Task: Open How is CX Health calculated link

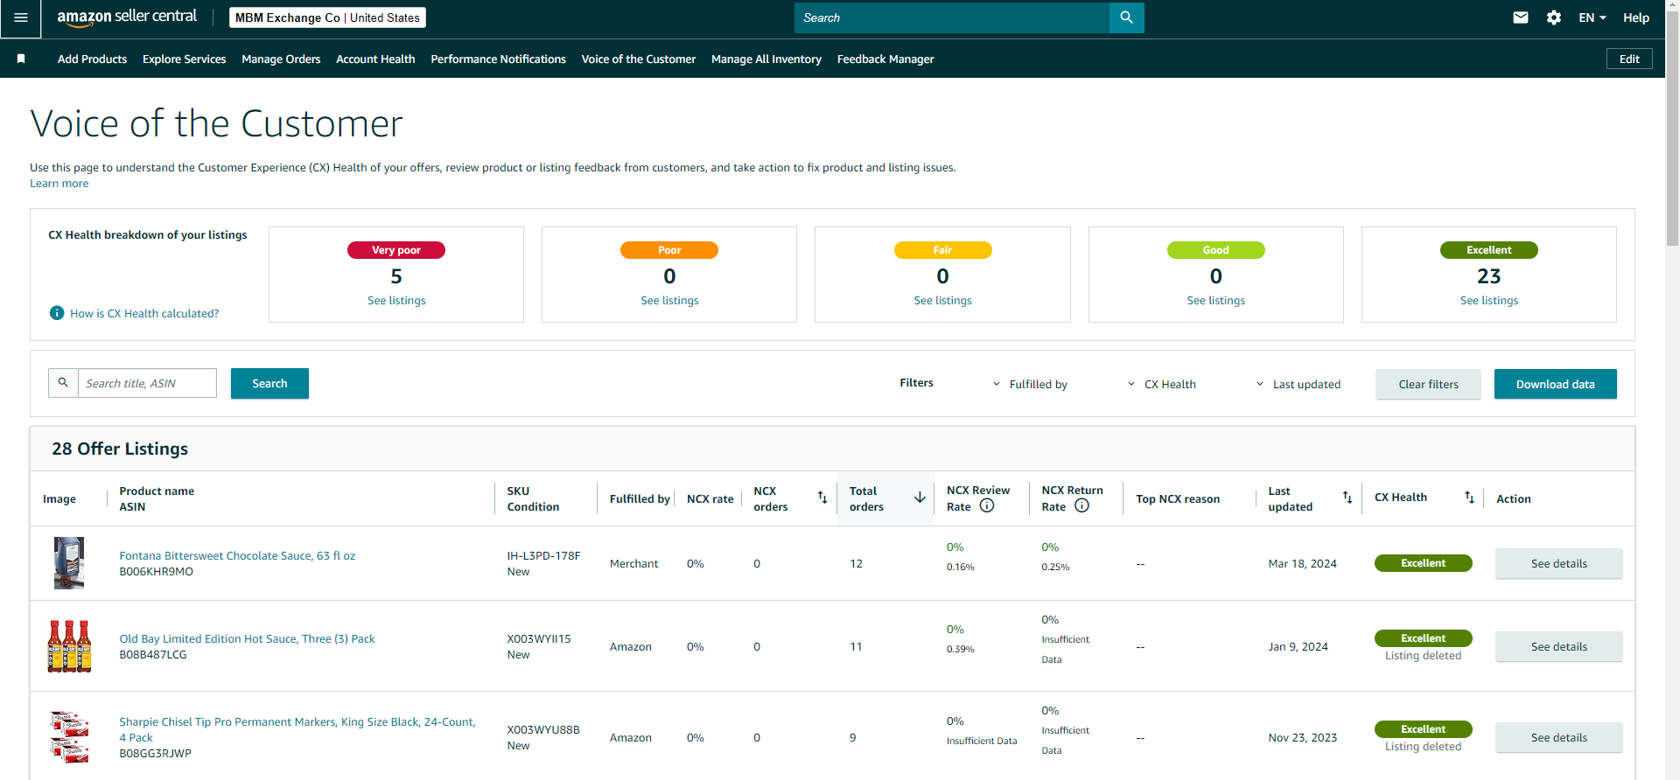Action: (x=144, y=313)
